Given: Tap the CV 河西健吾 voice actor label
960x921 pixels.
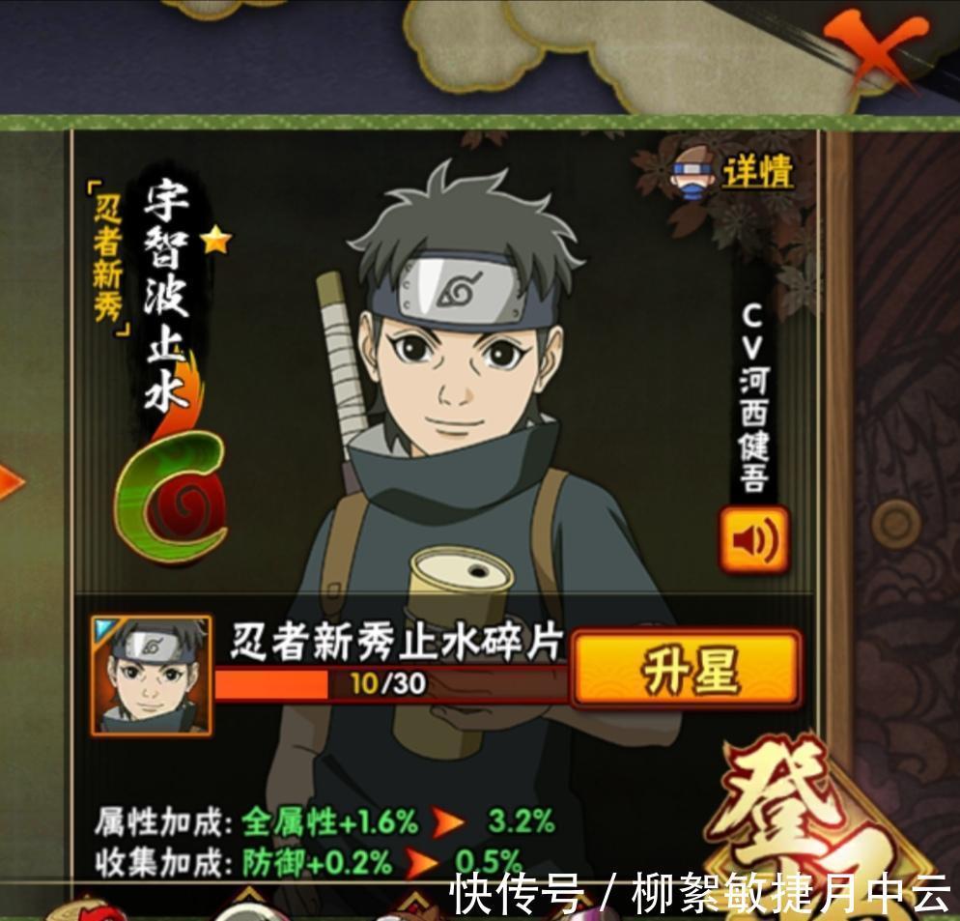Looking at the screenshot, I should point(753,398).
